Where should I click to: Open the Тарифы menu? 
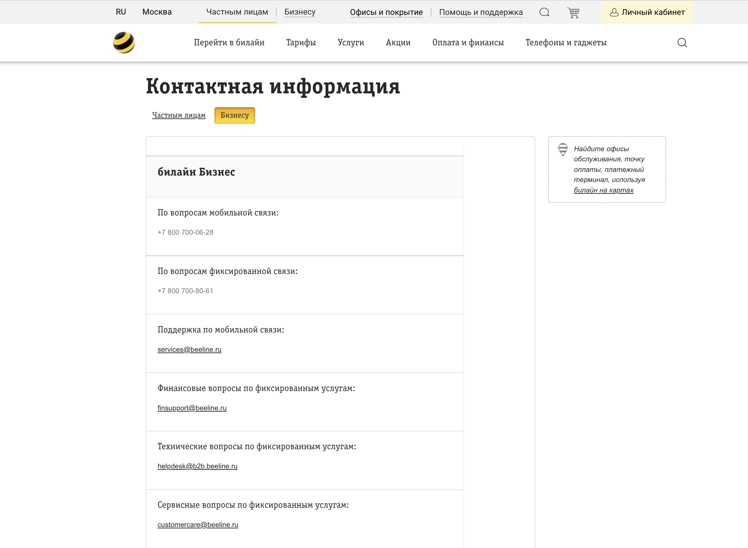point(301,43)
